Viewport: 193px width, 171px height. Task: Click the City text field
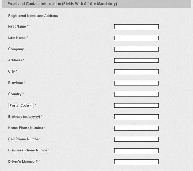(136, 72)
